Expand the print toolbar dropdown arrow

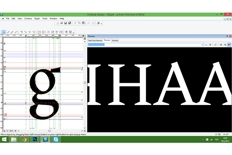[103, 23]
